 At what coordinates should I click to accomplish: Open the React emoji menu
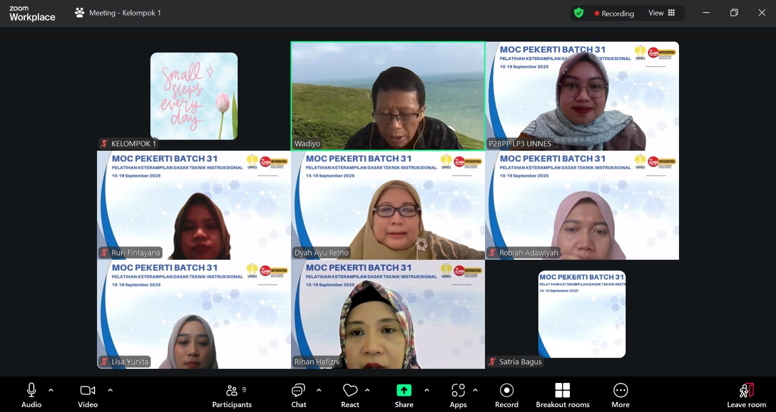(x=350, y=396)
